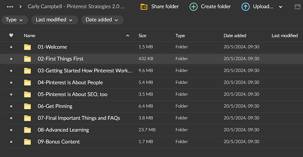Click the breadcrumb chevron arrow

20,7
